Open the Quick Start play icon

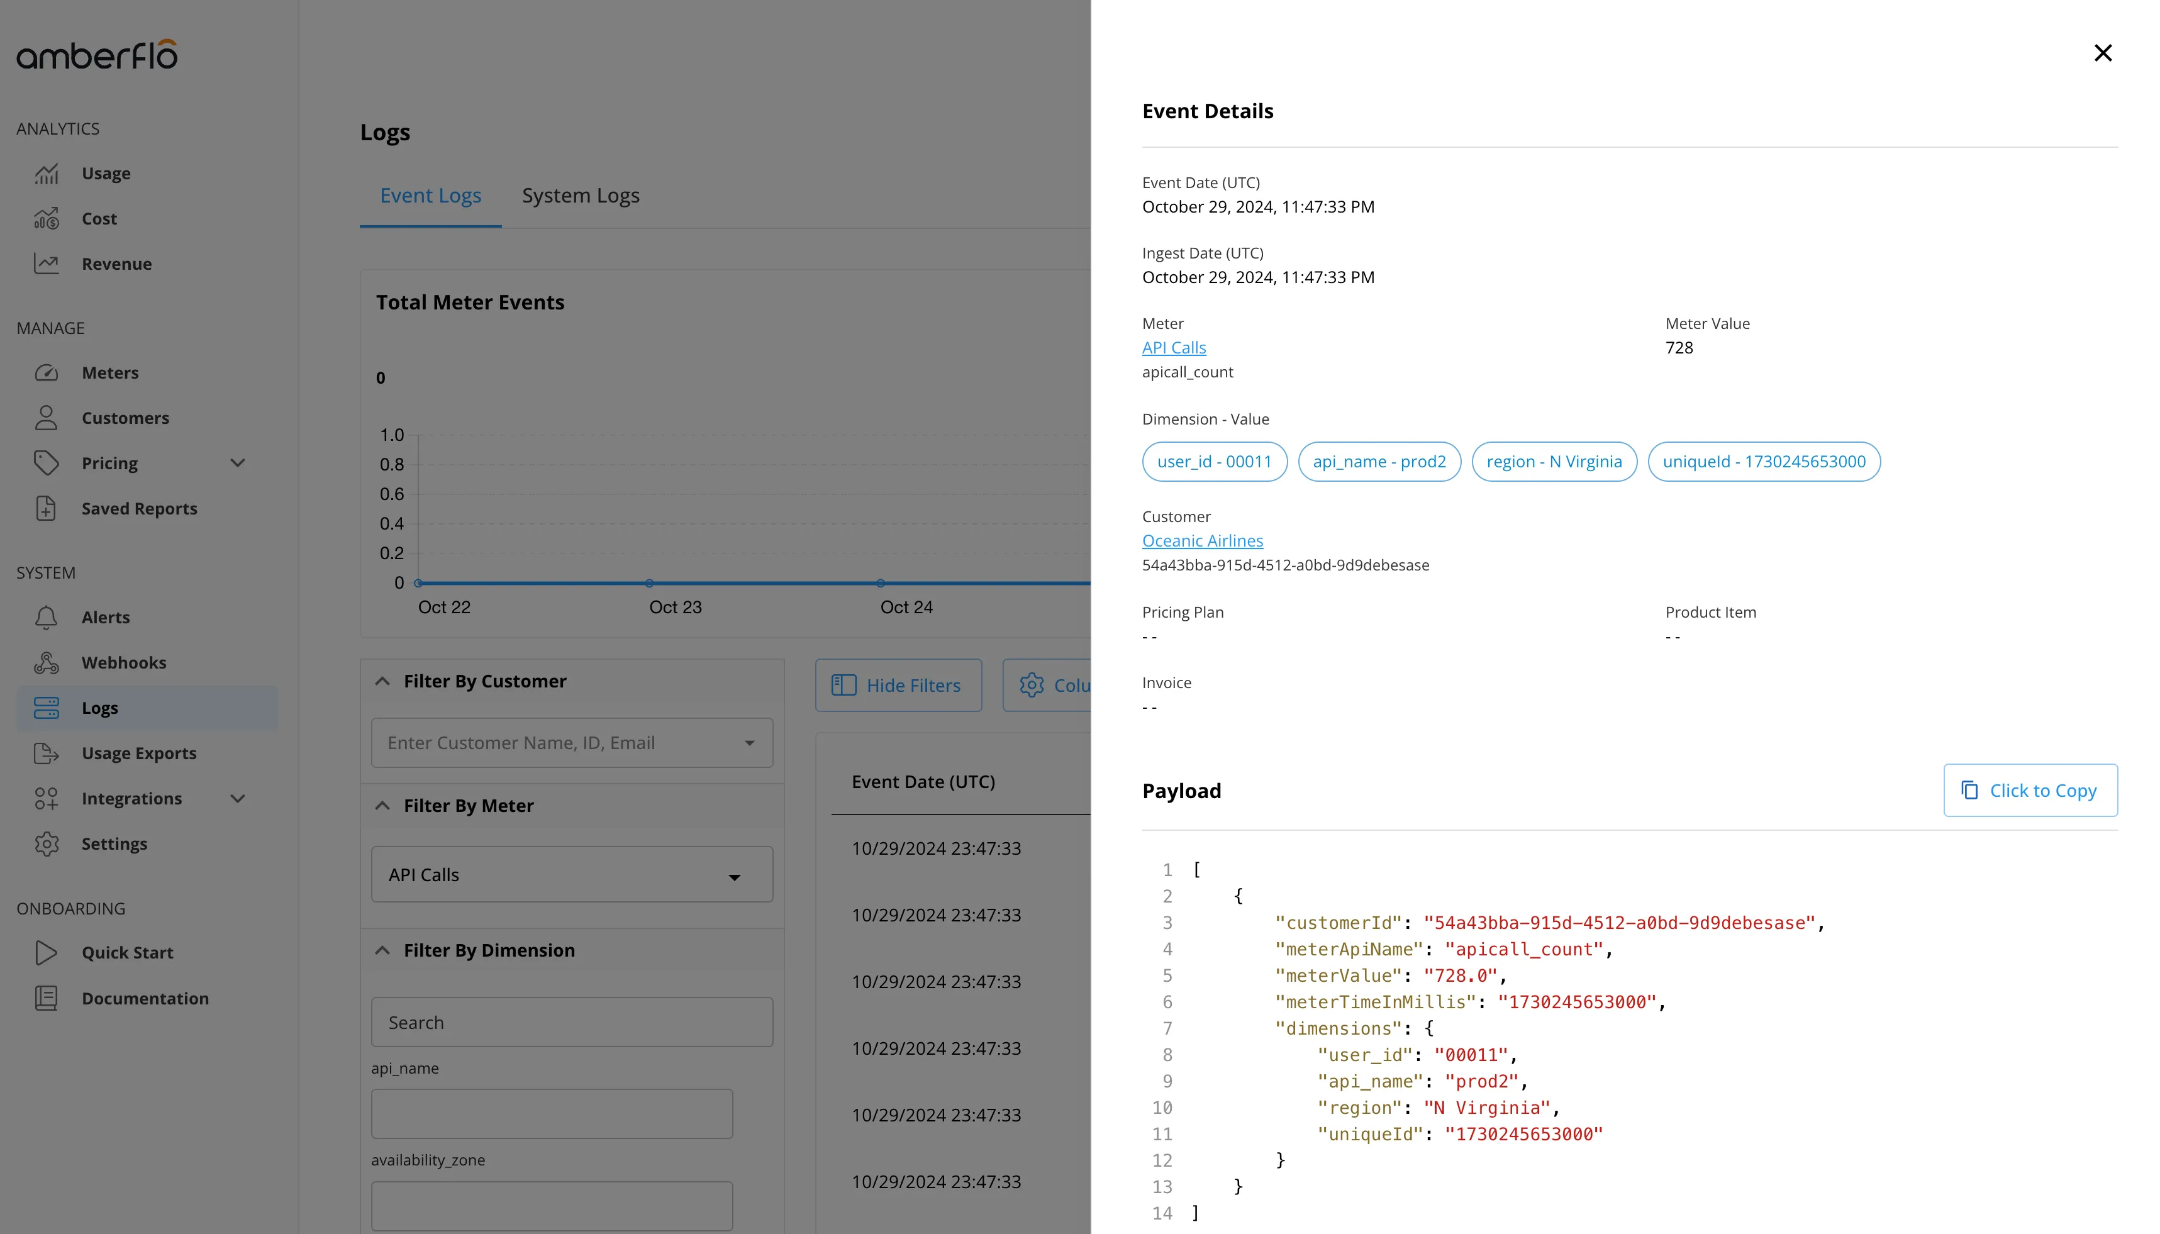click(x=47, y=953)
